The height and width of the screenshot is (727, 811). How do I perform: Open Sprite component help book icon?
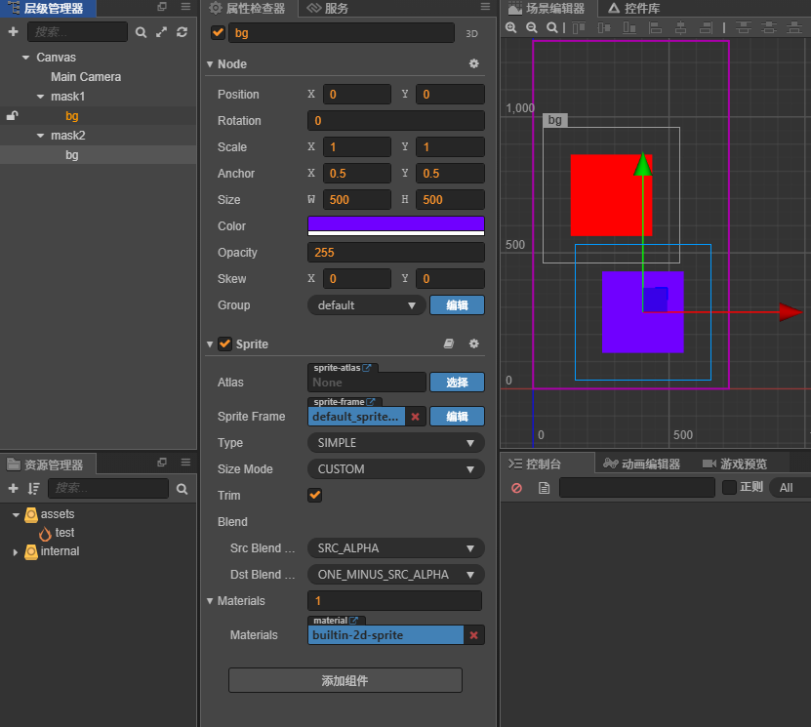(449, 343)
